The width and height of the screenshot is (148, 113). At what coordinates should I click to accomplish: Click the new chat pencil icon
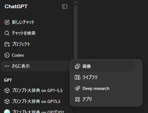[x=7, y=22]
